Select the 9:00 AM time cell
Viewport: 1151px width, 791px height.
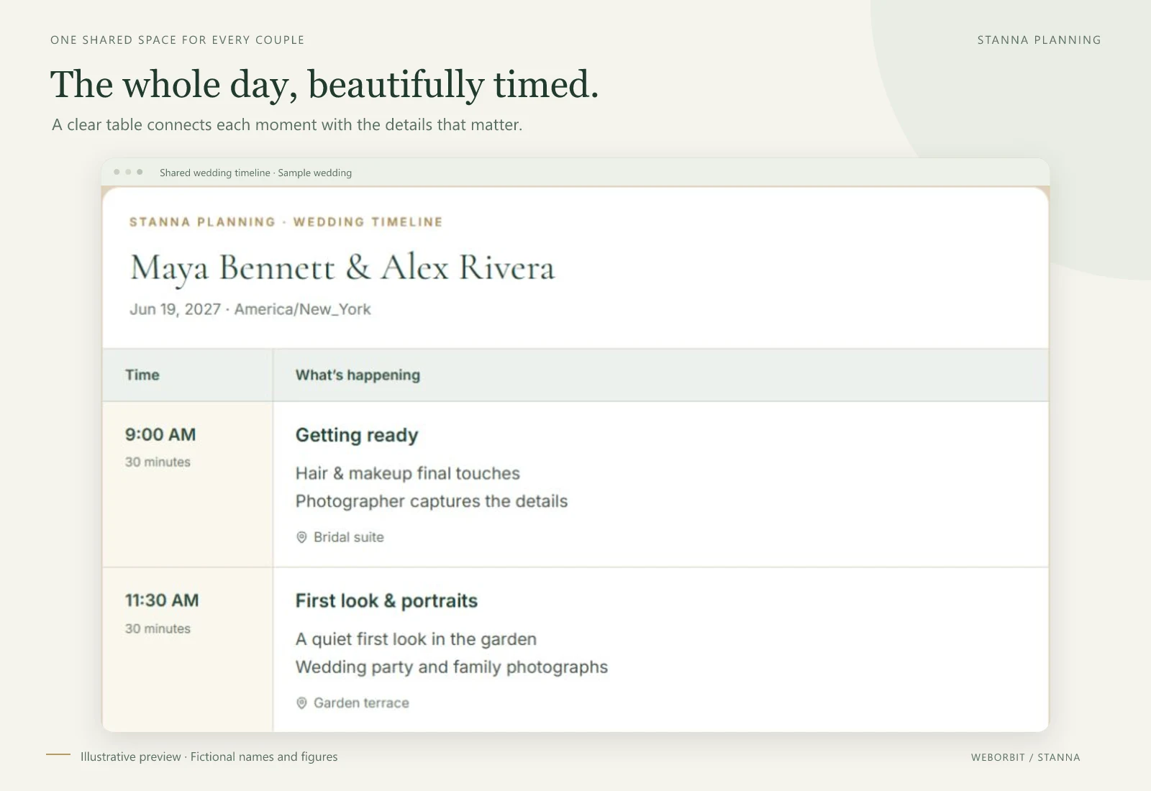(x=188, y=484)
